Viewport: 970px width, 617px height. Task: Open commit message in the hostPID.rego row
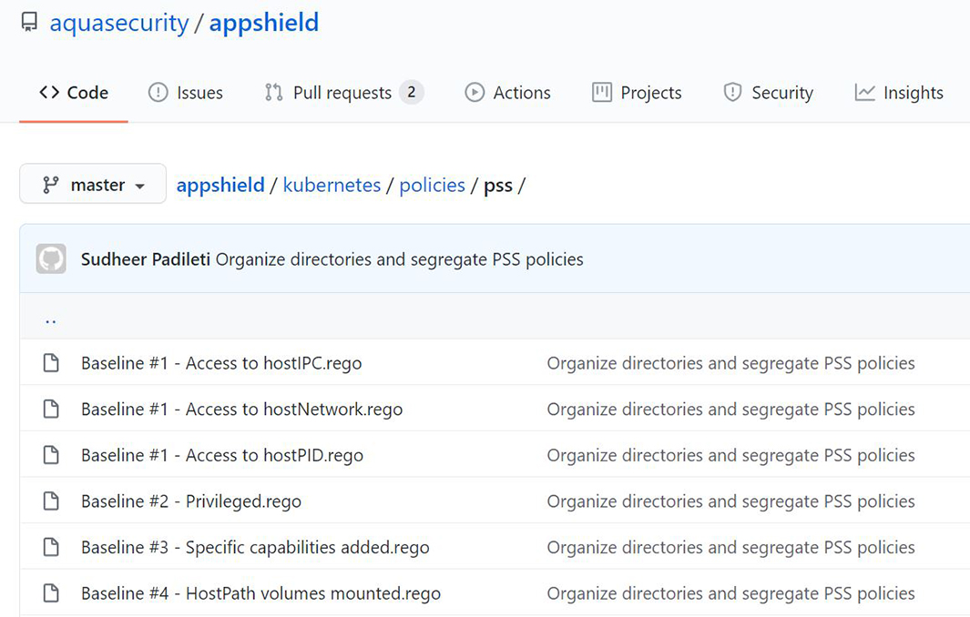point(730,455)
